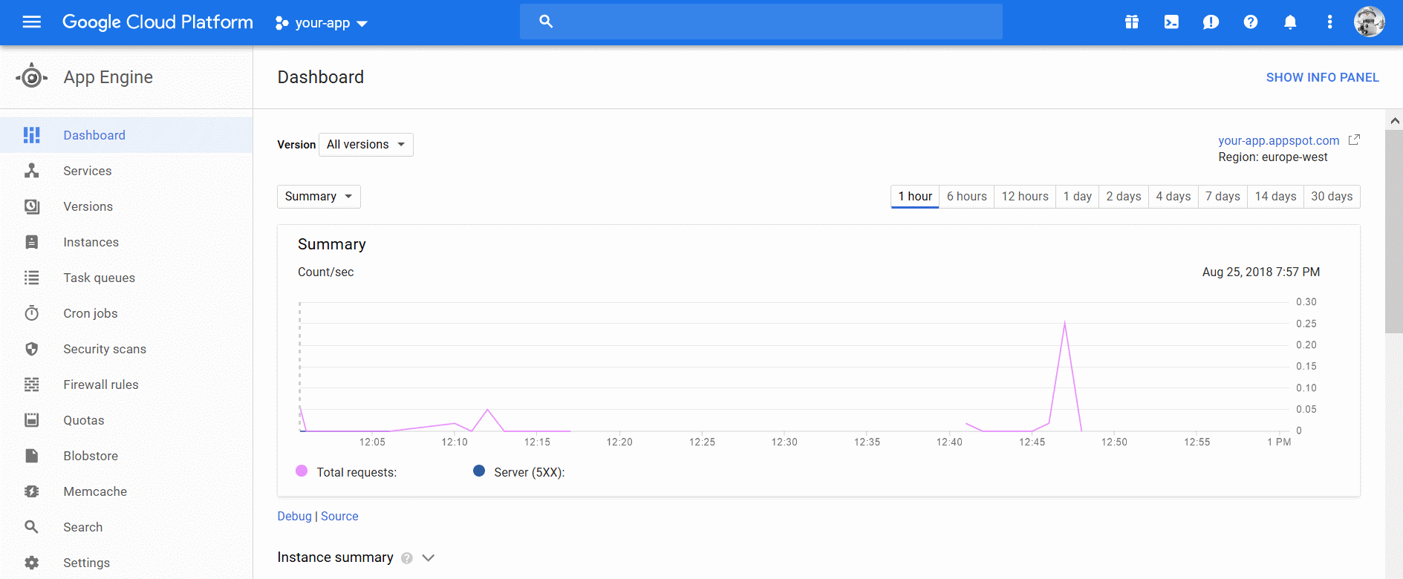Select the 4 days time range tab
The image size is (1403, 579).
(1173, 197)
